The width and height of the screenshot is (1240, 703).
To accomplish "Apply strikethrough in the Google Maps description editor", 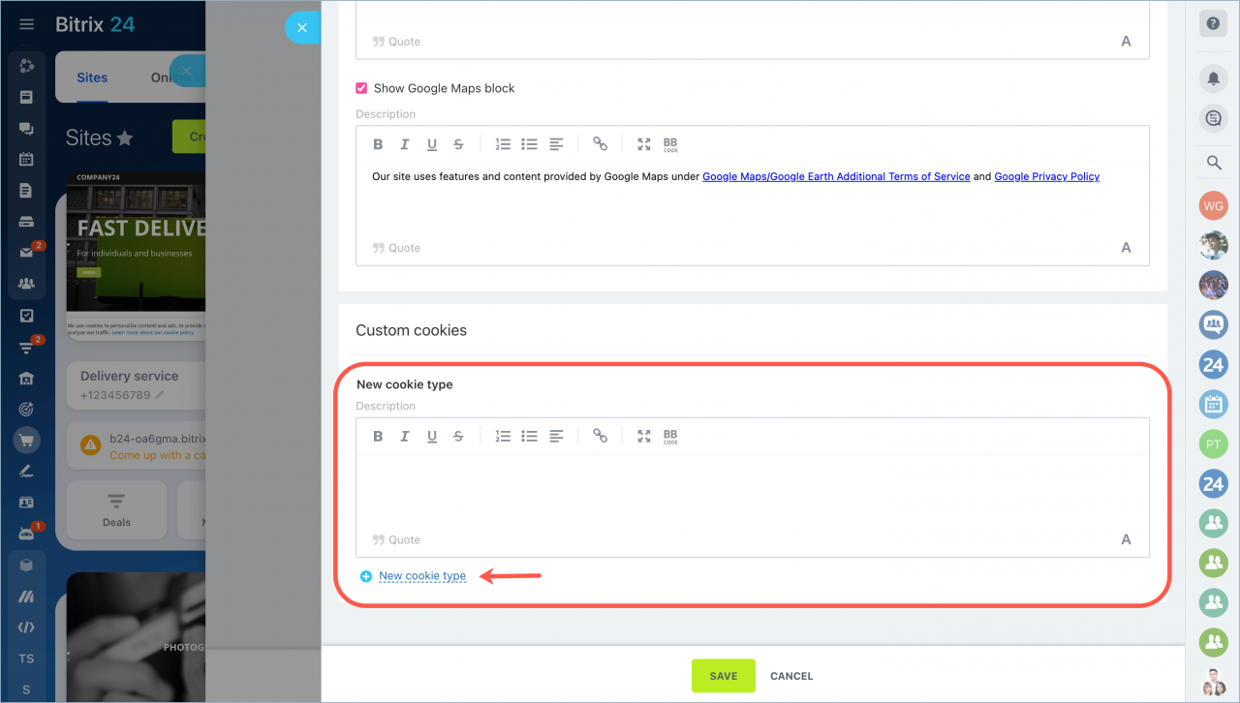I will (x=458, y=144).
